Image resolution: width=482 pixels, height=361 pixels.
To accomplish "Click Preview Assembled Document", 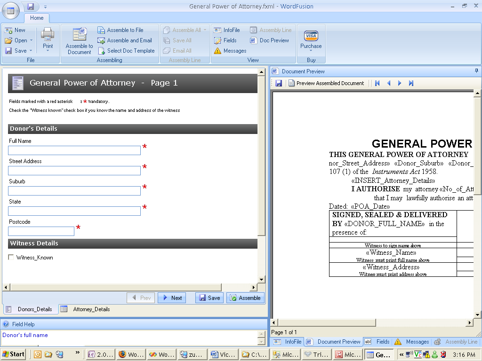I will (x=326, y=83).
